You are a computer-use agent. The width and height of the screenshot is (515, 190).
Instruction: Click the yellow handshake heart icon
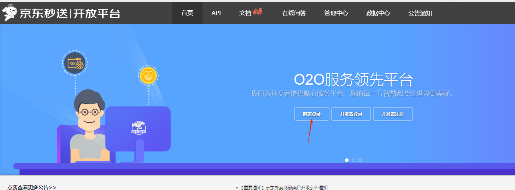click(x=149, y=76)
